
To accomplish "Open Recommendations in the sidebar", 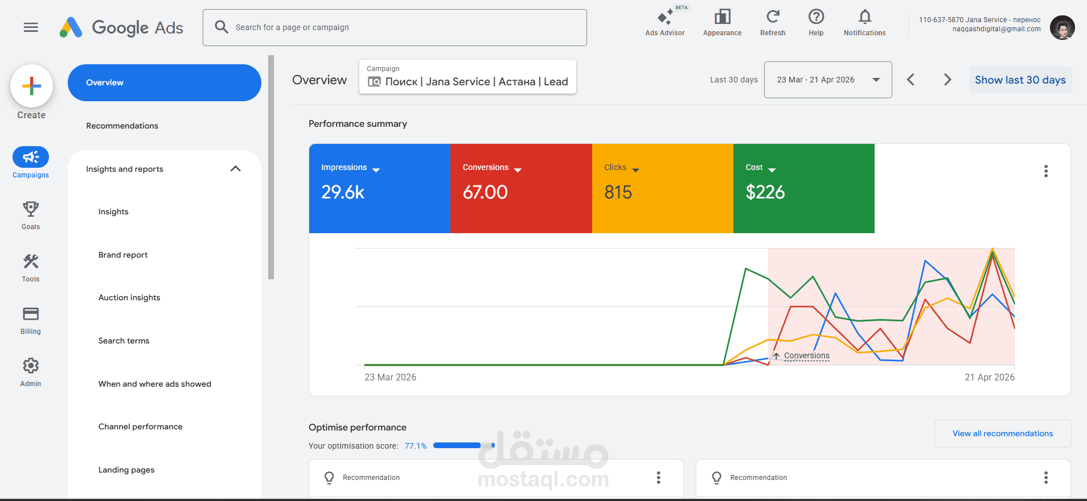I will [x=122, y=126].
